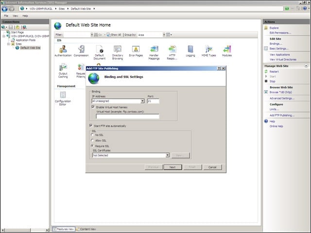Click Browse *:80 (http) link
Screen dimensions: 311x233
click(x=281, y=92)
